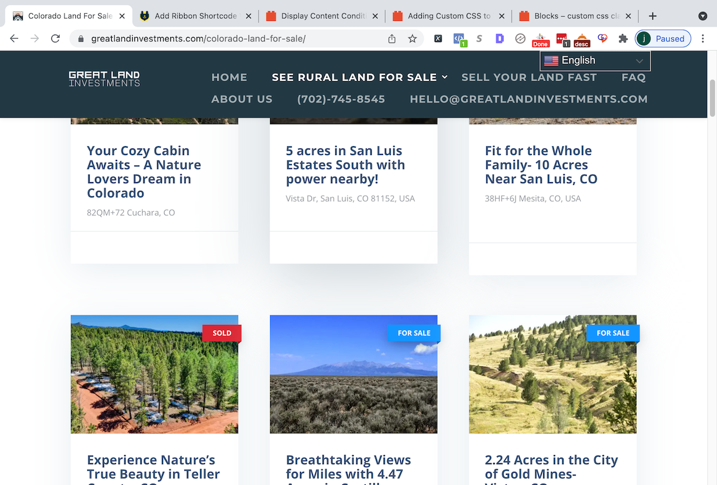The image size is (717, 485).
Task: Click the hello@greatlandinvestments.com email link
Action: click(529, 99)
